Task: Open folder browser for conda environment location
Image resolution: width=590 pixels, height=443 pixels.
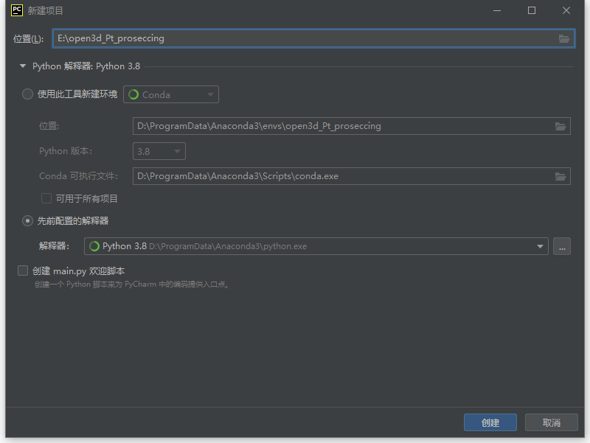Action: [560, 126]
